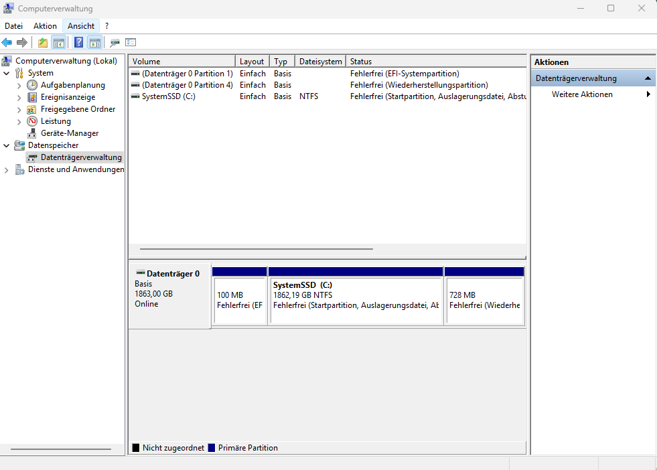Click the Datenträgerverwaltung tree icon
This screenshot has height=470, width=657.
pos(32,158)
